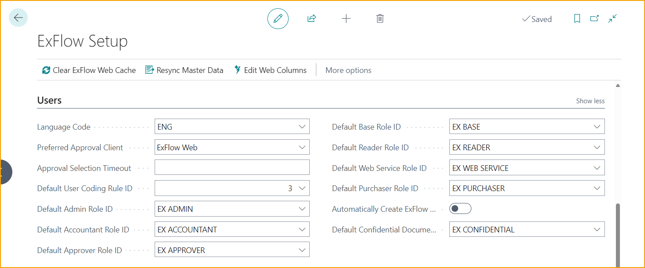This screenshot has width=645, height=268.
Task: Open the Default User Coding Rule ID dropdown
Action: pos(302,188)
